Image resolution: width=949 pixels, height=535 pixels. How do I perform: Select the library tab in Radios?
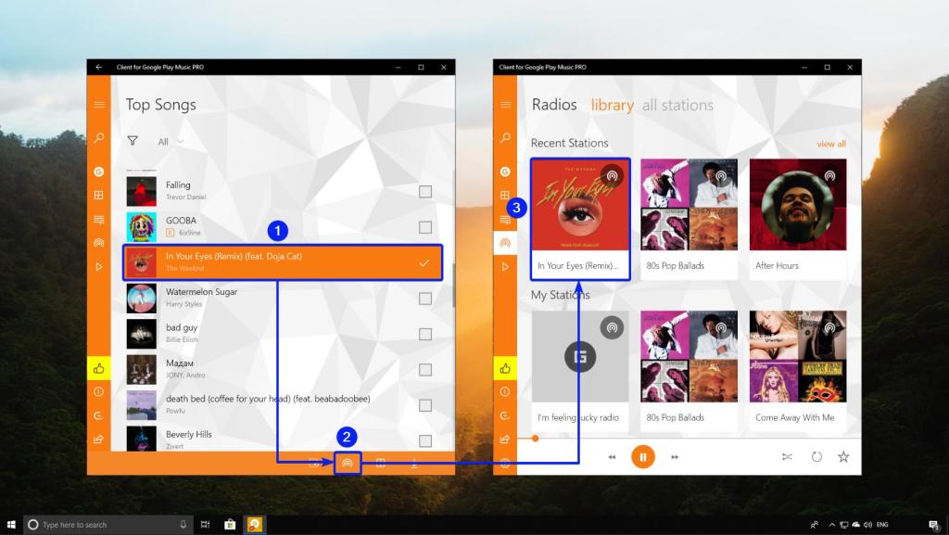pos(612,105)
